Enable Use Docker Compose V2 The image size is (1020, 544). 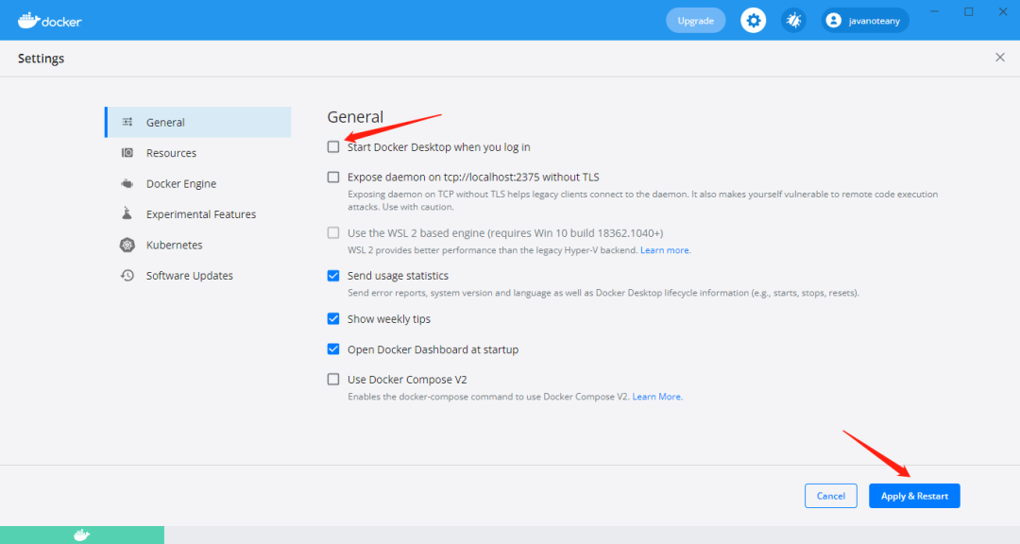coord(333,380)
